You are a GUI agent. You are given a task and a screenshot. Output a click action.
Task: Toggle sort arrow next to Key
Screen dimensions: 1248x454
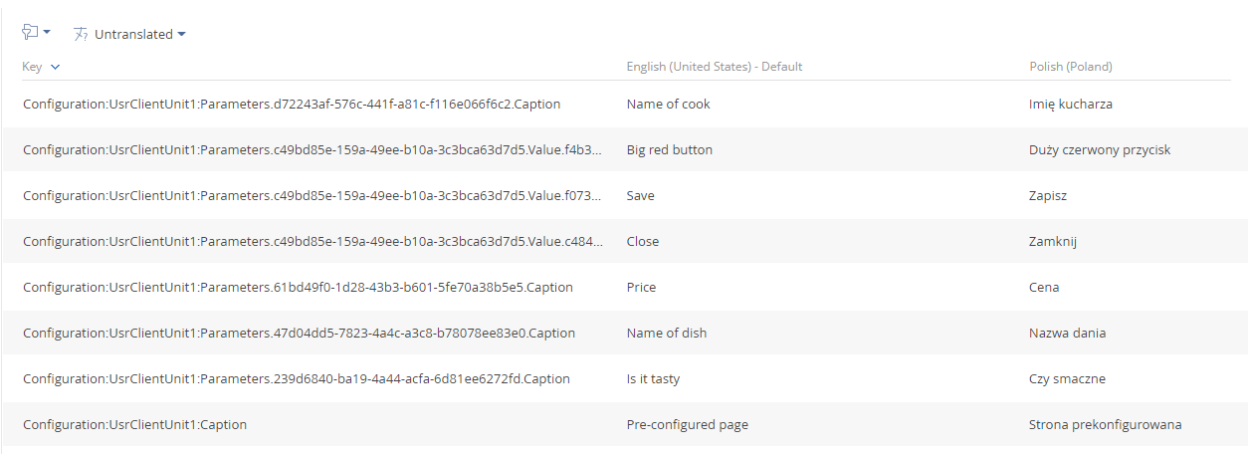(55, 67)
